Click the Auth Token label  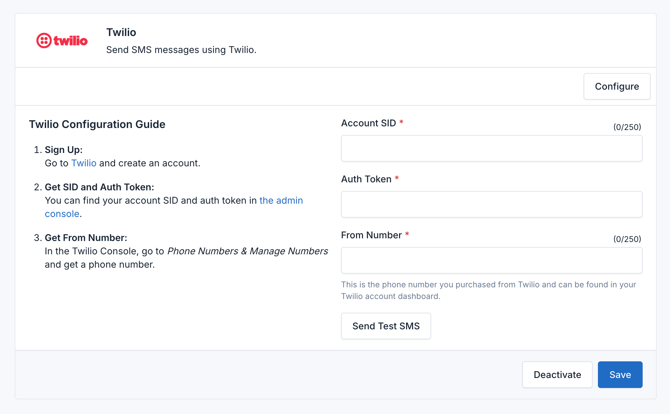[366, 179]
